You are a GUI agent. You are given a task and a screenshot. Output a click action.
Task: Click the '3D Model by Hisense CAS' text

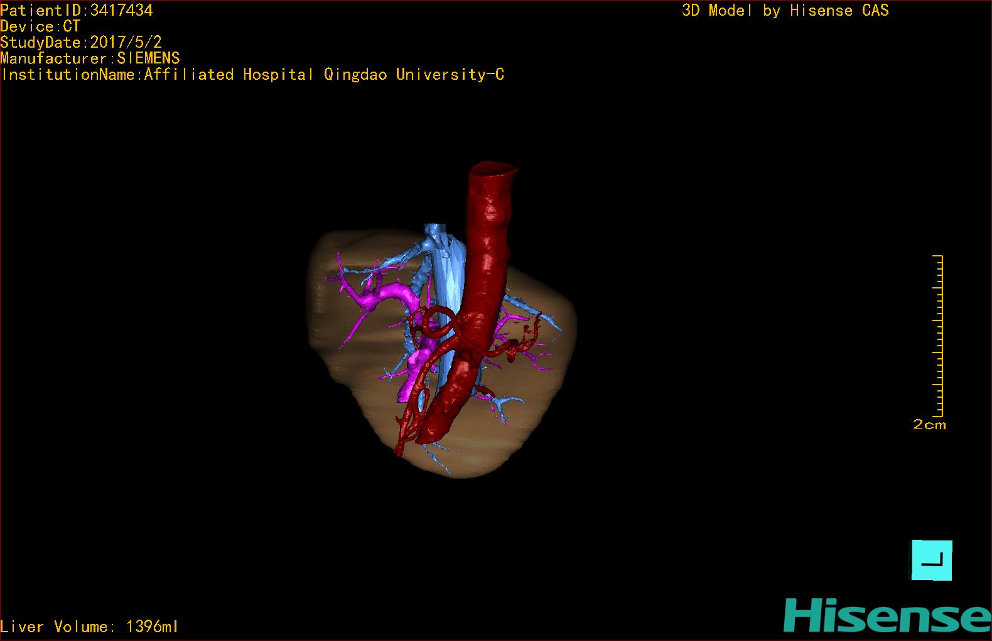tap(785, 10)
